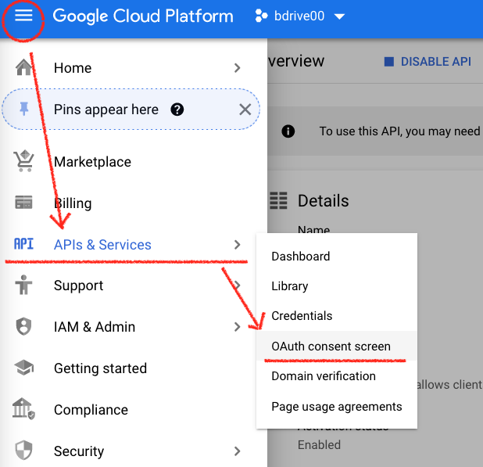The image size is (483, 467).
Task: Click the Google Cloud Platform title
Action: [143, 16]
